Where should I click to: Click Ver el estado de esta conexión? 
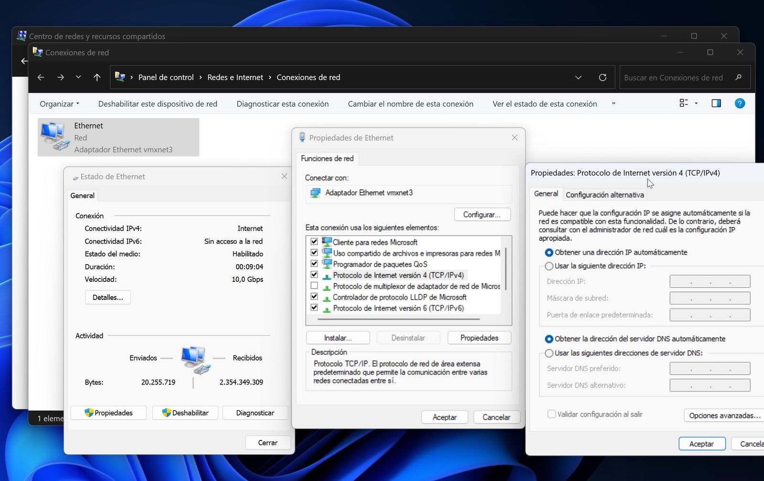pos(545,104)
